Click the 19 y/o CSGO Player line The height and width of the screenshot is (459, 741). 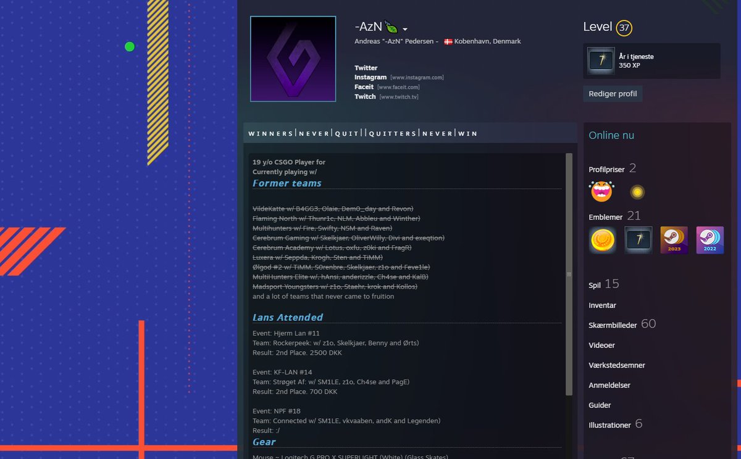[x=289, y=162]
